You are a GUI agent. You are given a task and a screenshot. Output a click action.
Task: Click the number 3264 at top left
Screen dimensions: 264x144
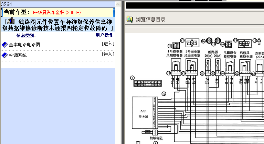[x=7, y=4]
